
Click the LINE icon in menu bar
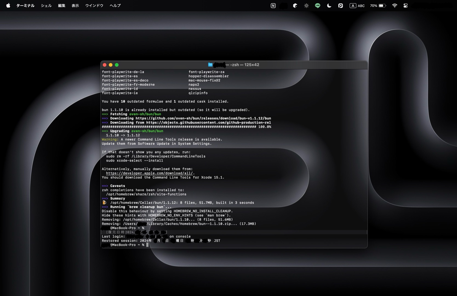pyautogui.click(x=318, y=5)
